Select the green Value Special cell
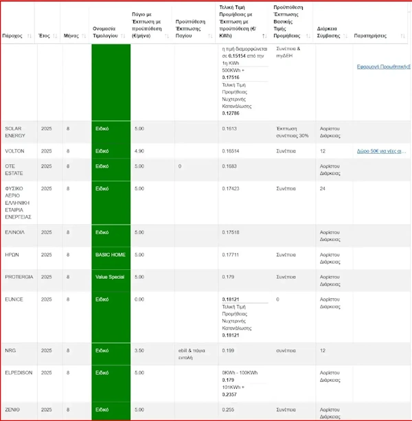This screenshot has height=421, width=412. point(110,277)
